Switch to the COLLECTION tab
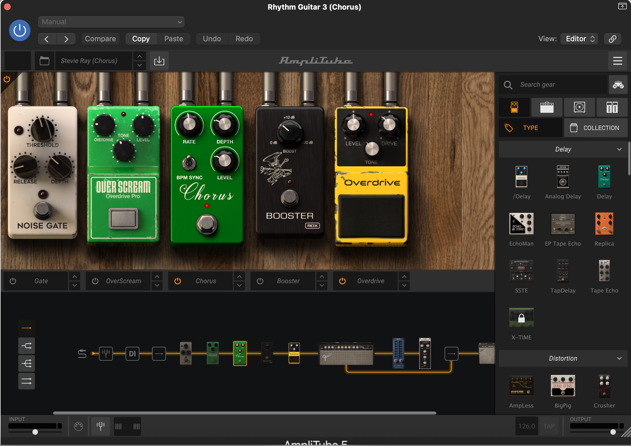This screenshot has height=446, width=631. [596, 128]
